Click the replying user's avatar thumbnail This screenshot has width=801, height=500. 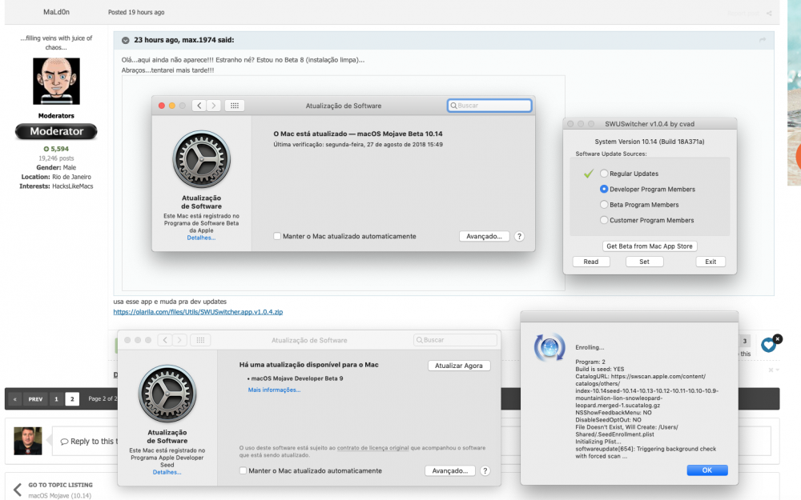[27, 441]
